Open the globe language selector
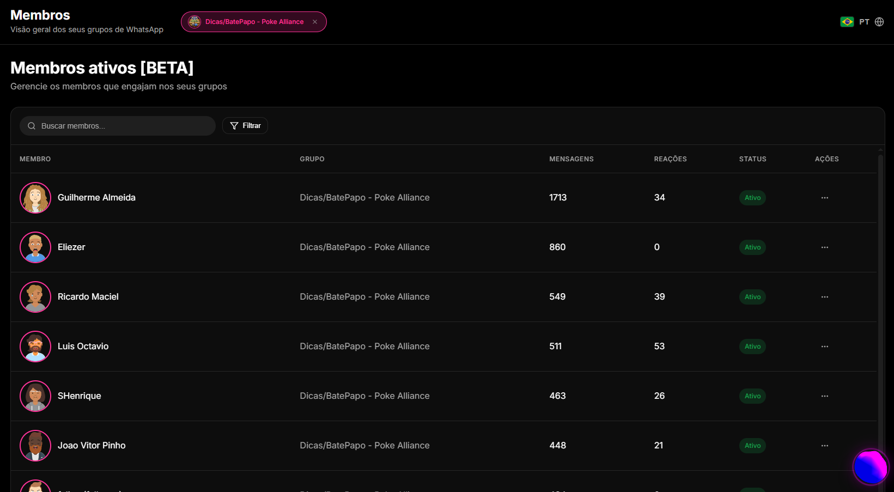894x492 pixels. tap(879, 22)
